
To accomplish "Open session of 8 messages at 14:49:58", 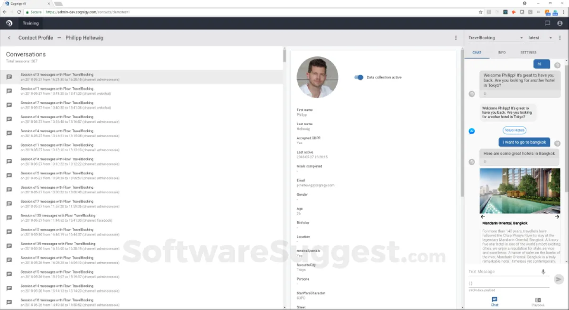I will click(141, 302).
